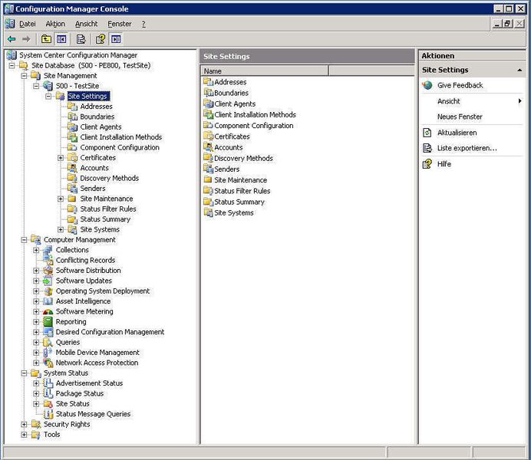Click the Name column header
Image resolution: width=531 pixels, height=460 pixels.
tap(265, 71)
